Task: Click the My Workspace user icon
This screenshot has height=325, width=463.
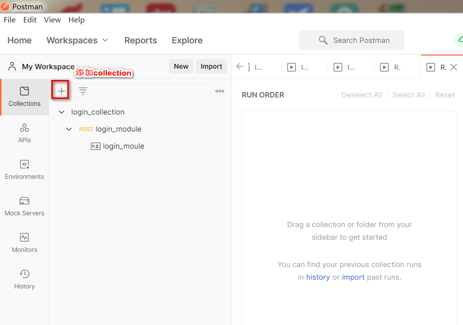Action: click(12, 66)
